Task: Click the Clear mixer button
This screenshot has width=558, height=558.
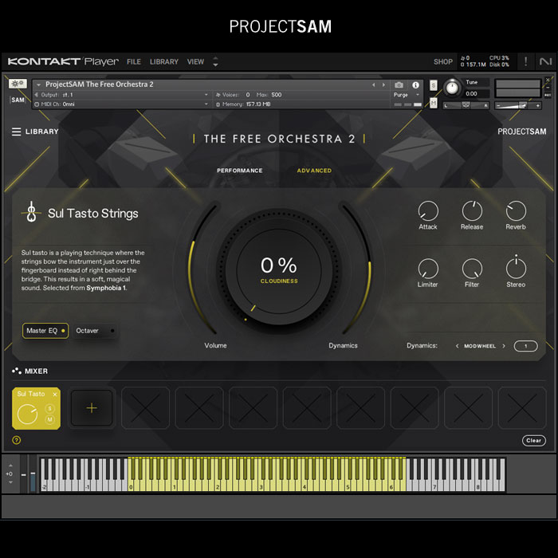Action: pyautogui.click(x=534, y=441)
